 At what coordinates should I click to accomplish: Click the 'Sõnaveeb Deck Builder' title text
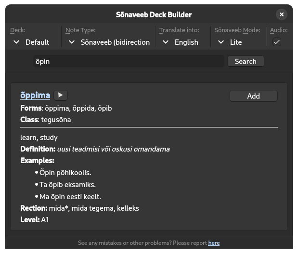pos(154,14)
